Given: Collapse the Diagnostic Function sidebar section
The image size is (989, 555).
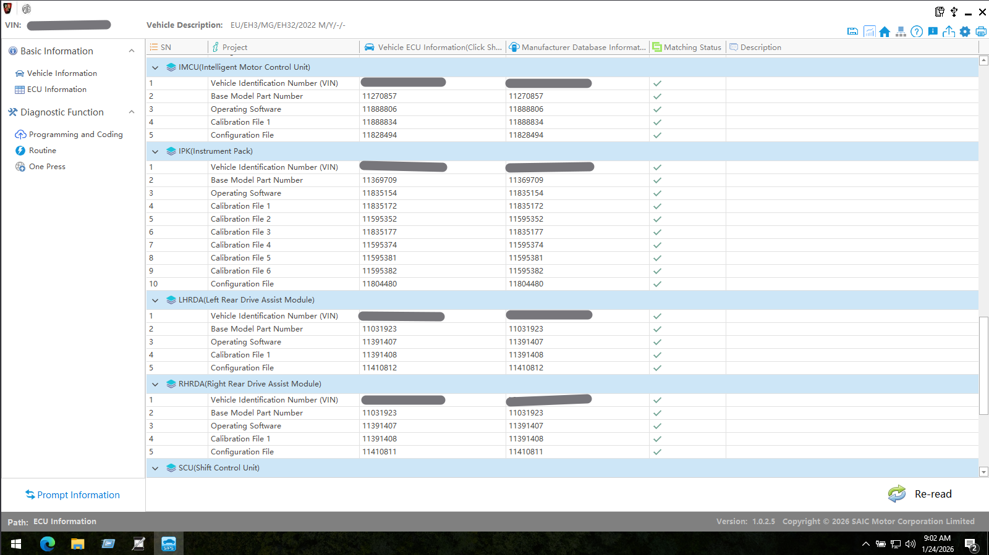Looking at the screenshot, I should [x=131, y=112].
